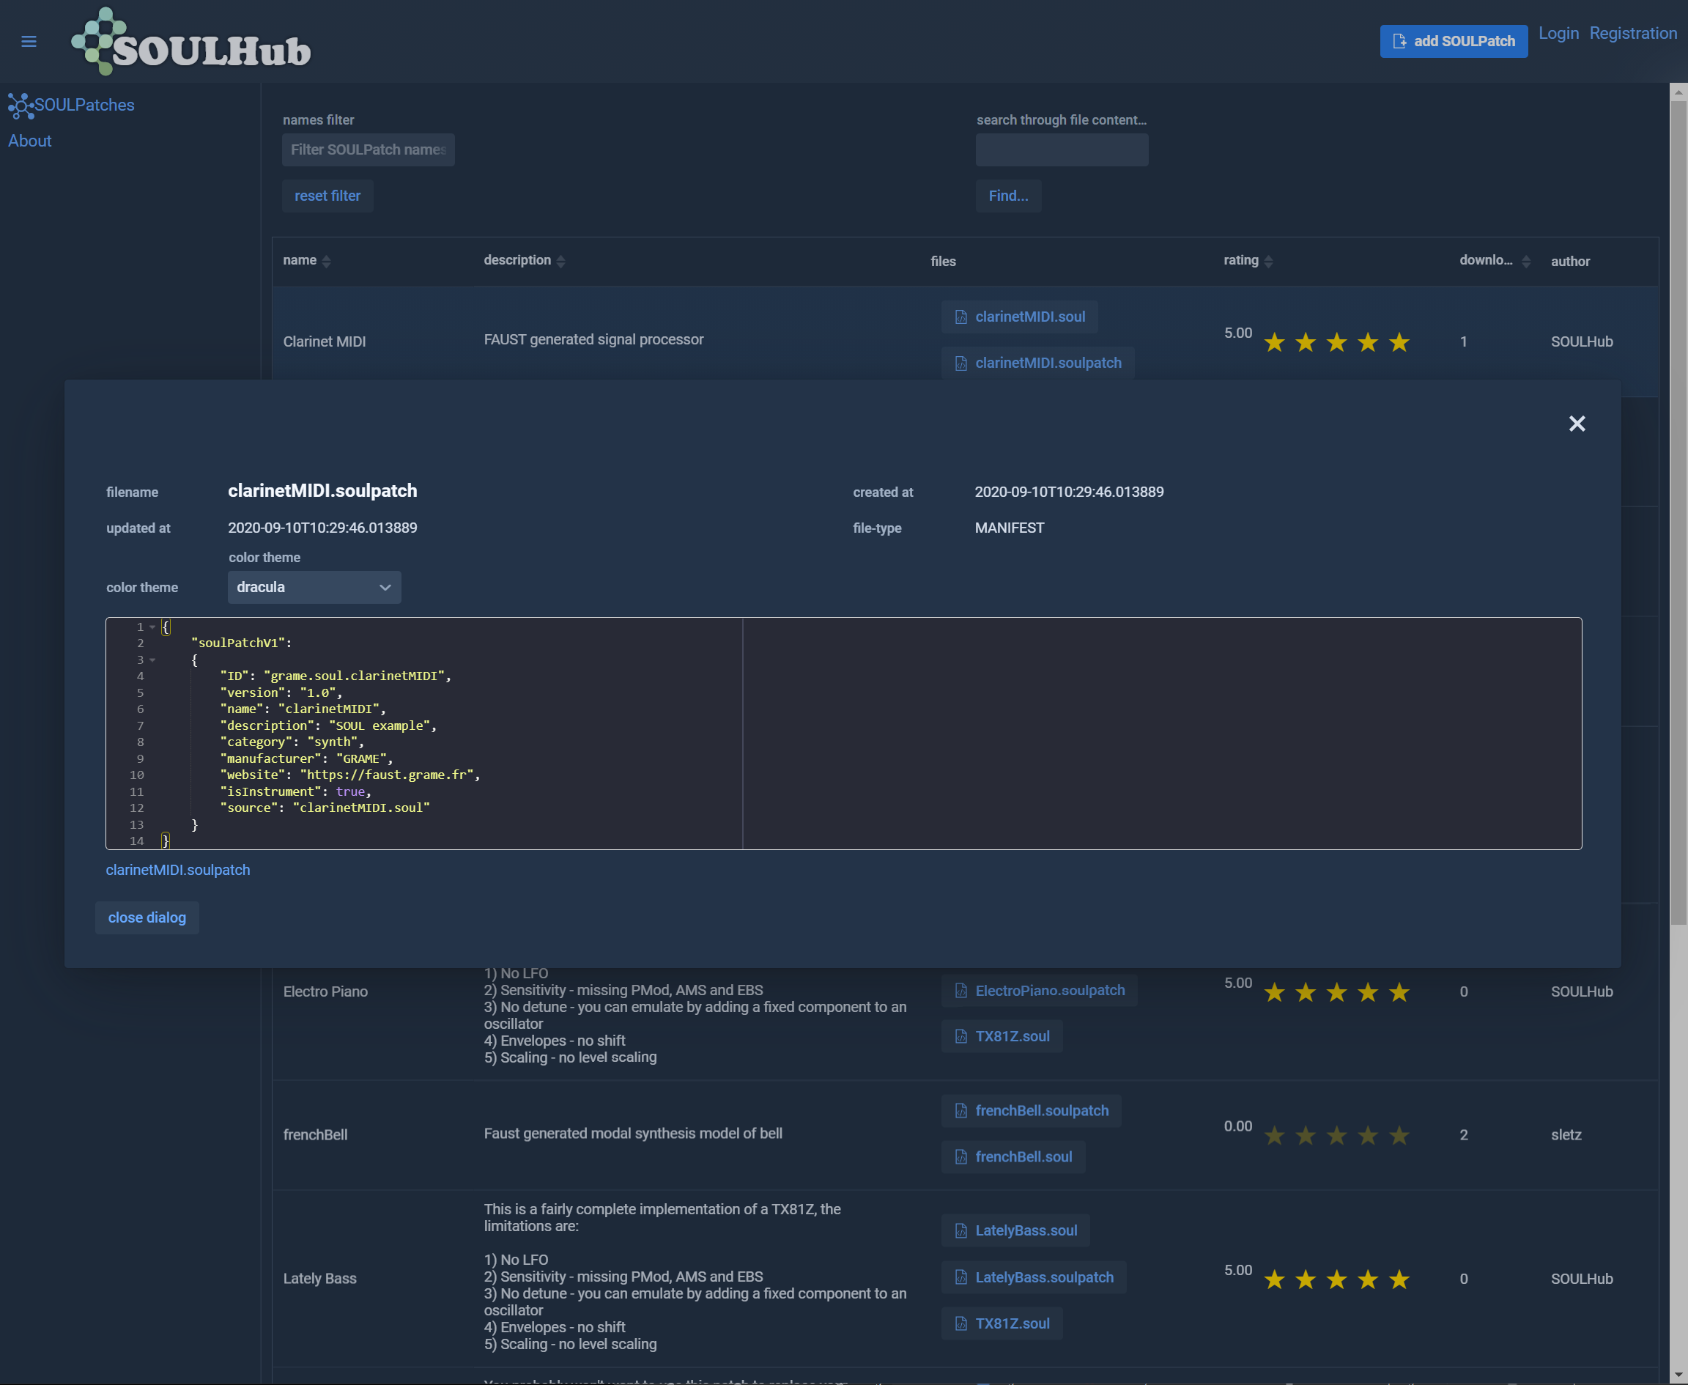
Task: Click the SOULPatches network icon in sidebar
Action: point(20,106)
